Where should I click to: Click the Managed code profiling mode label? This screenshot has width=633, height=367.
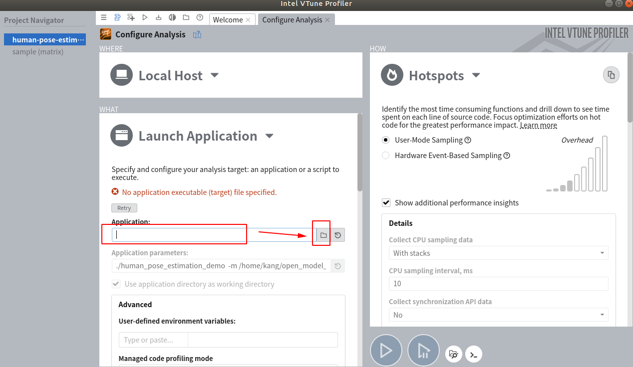(x=166, y=359)
